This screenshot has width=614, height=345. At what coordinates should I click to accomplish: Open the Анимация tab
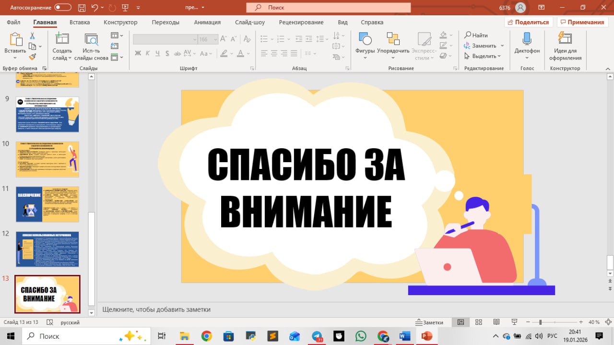[207, 22]
